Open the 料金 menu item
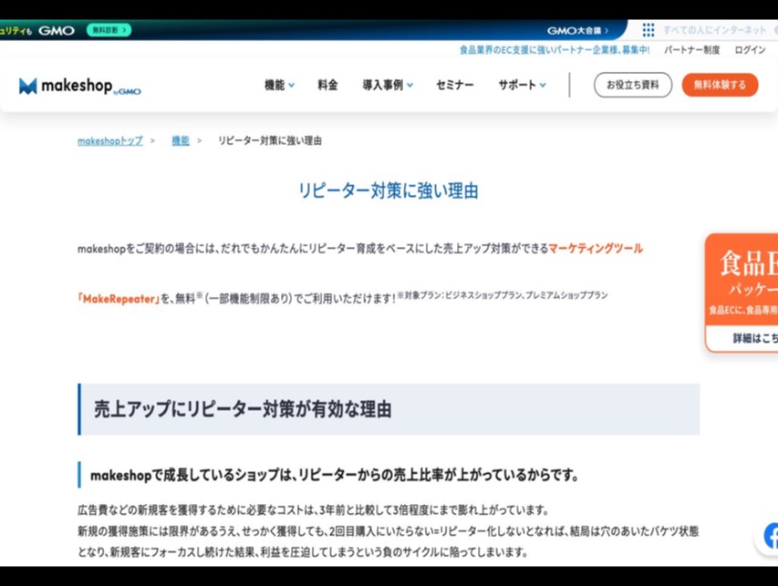This screenshot has width=778, height=586. pyautogui.click(x=327, y=86)
